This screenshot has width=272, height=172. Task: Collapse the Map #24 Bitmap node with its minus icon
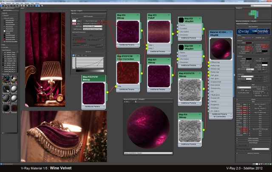coord(138,15)
